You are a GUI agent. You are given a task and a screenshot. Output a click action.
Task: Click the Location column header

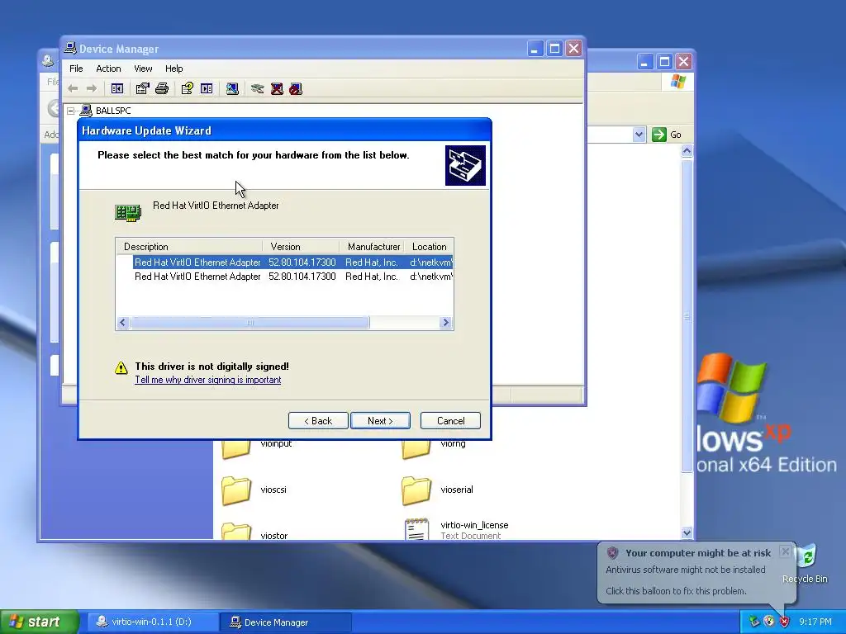[x=429, y=246]
